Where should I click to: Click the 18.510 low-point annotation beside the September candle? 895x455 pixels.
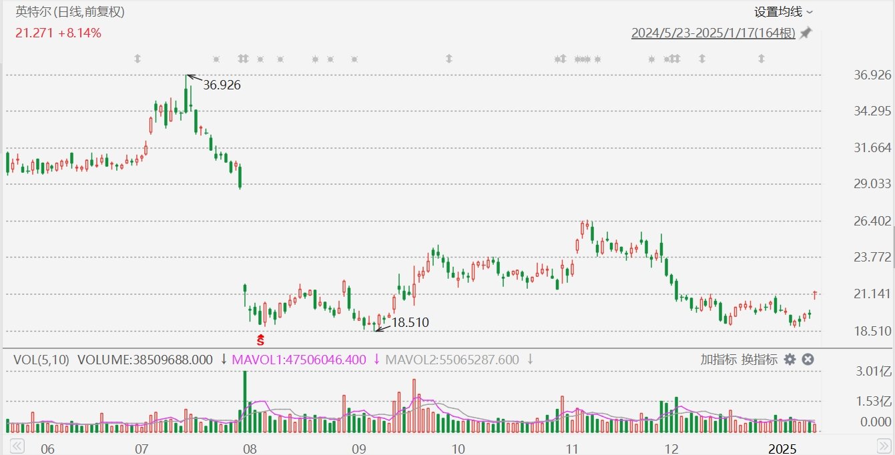click(x=410, y=322)
